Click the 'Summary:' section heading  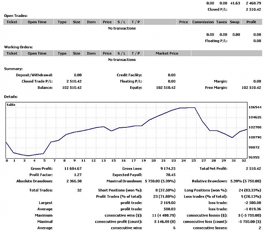click(13, 69)
